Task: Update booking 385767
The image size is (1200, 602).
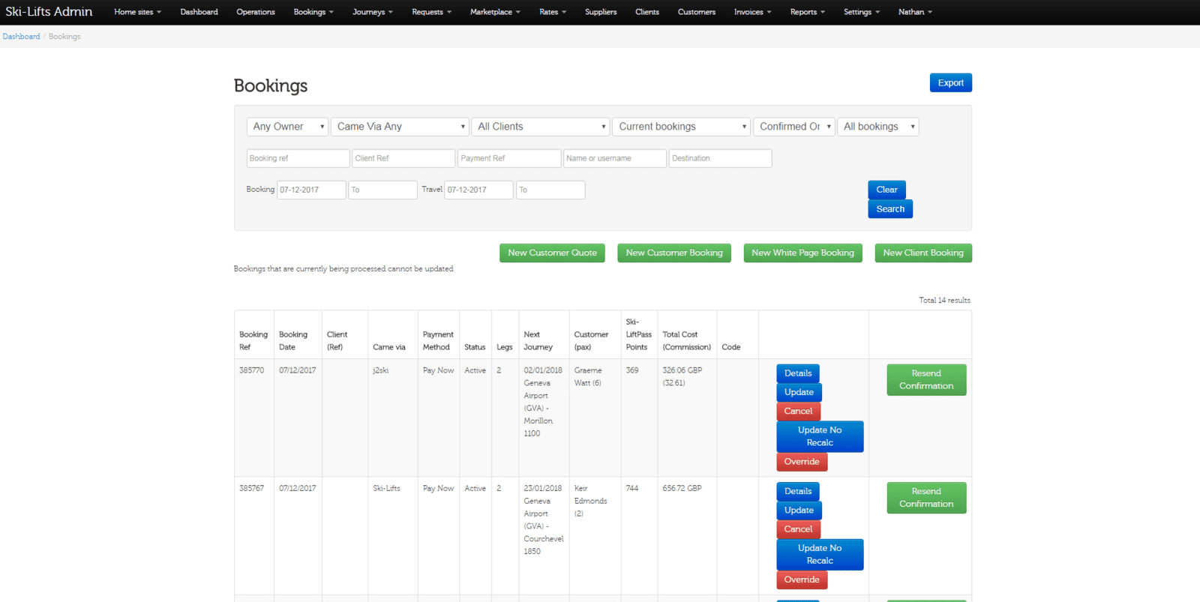Action: (799, 511)
